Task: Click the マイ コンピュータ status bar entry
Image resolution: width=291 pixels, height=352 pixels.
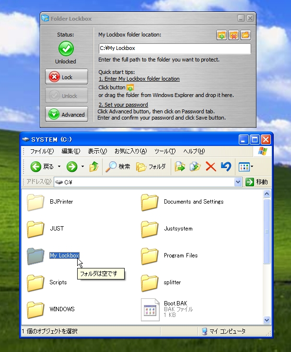Action: [x=223, y=331]
